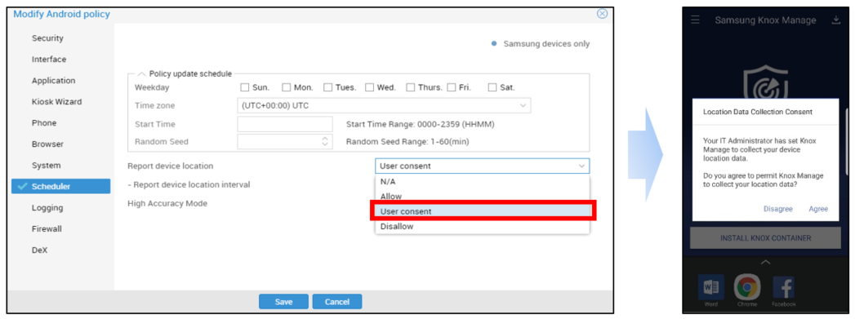
Task: Choose Allow from the dropdown list
Action: 482,197
